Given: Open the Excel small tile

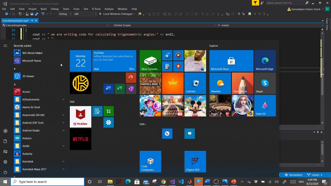Looking at the screenshot, I should [120, 89].
